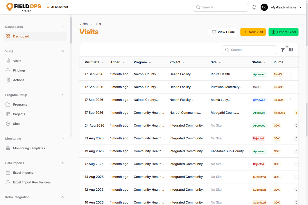
Task: Click the Rejected status on 21 Aug 2026 row
Action: [258, 138]
